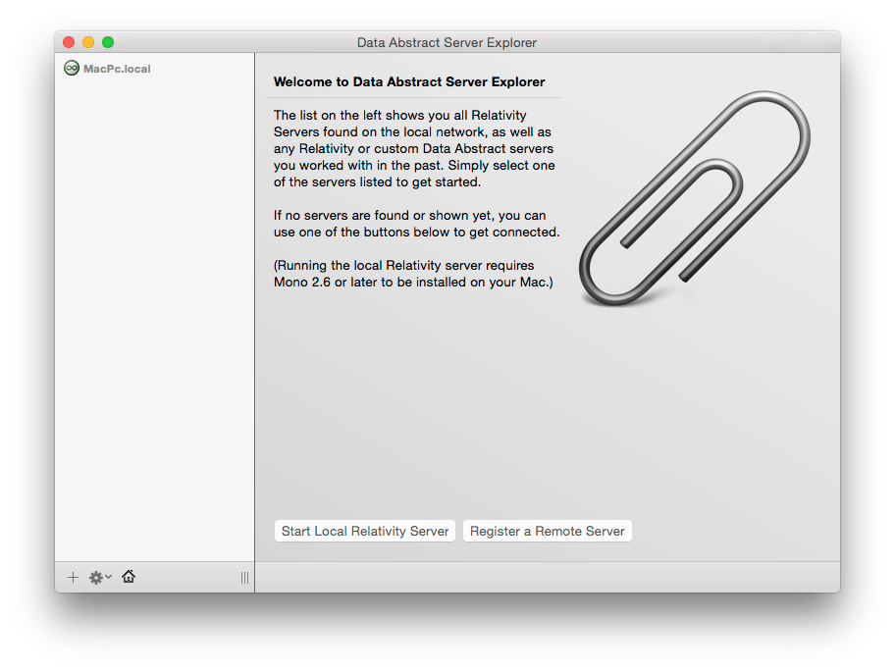
Task: Select the MacPc.local server in the list
Action: coord(154,69)
